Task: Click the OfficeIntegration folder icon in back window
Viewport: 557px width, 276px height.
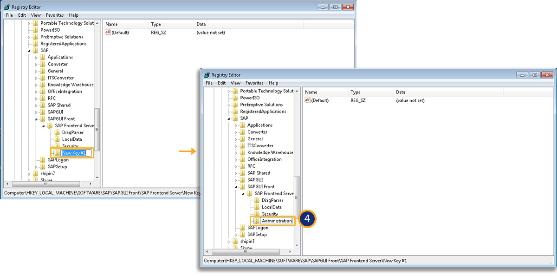Action: 43,92
